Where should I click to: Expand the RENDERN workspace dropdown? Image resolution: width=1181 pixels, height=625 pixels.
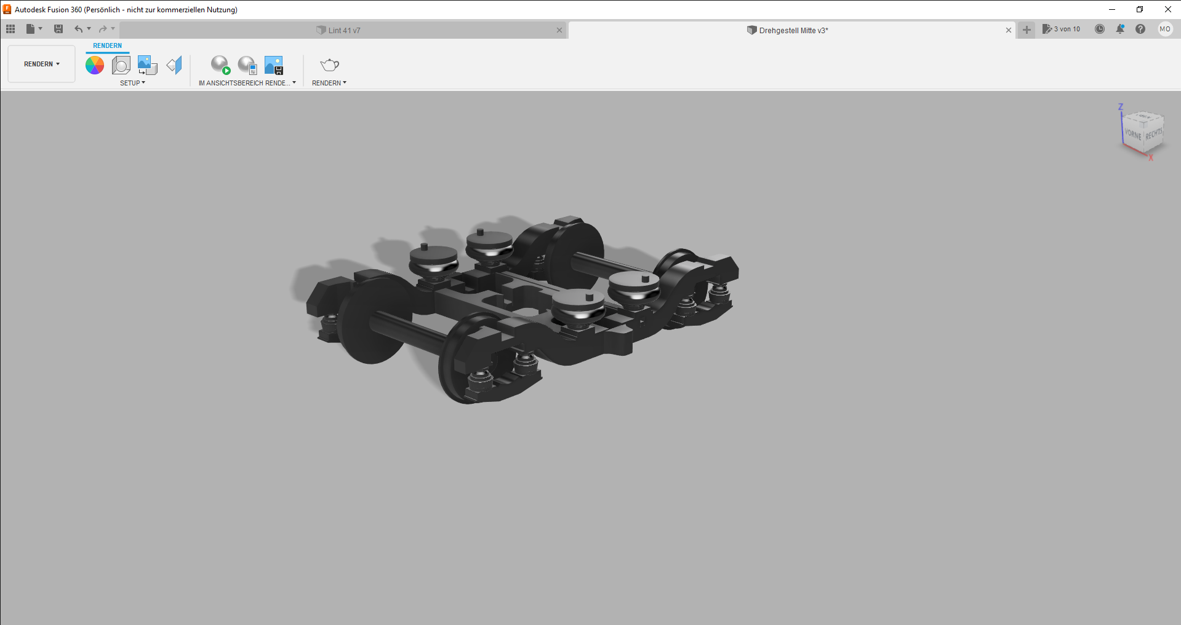click(42, 64)
